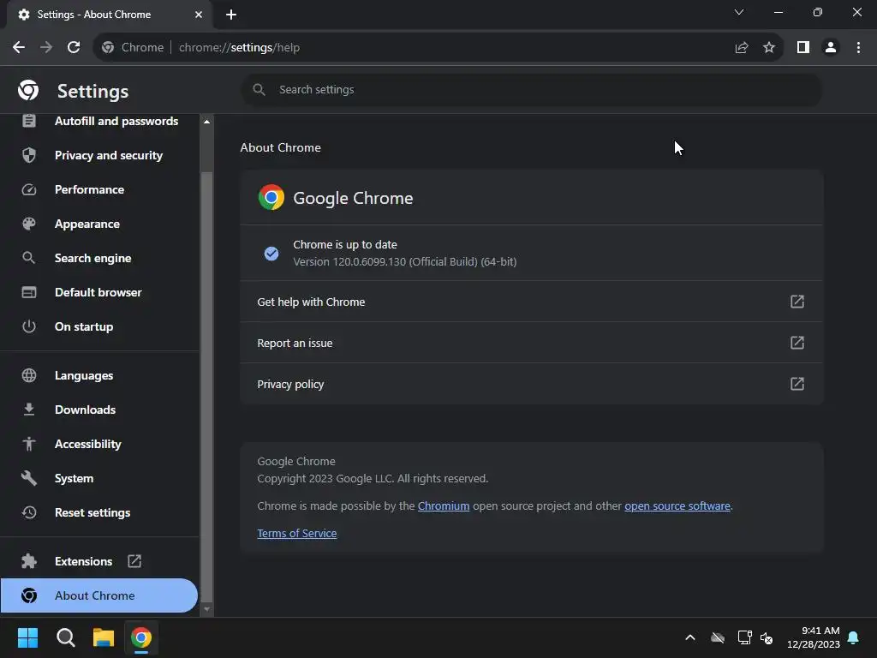Click the Chrome site info chip
The image size is (877, 658).
click(x=133, y=48)
